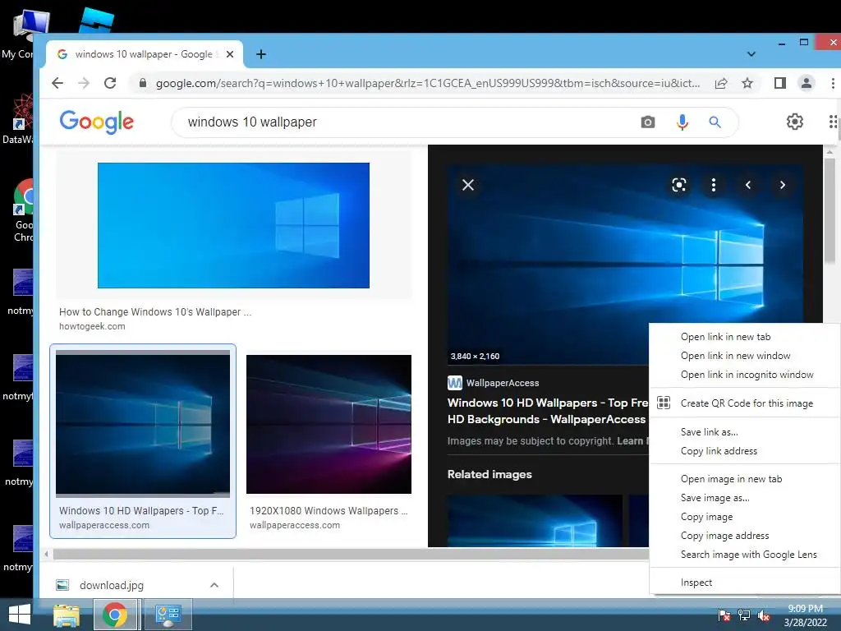
Task: Start voice search with microphone icon
Action: point(682,122)
